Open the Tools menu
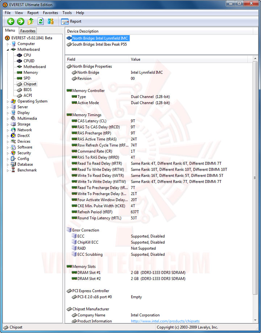Viewport: 261px width, 333px height. (67, 13)
